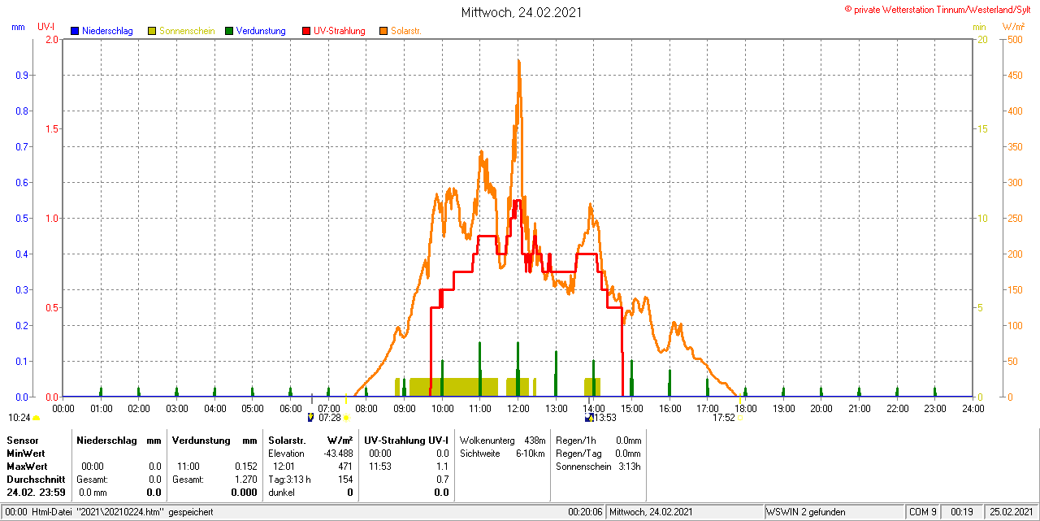
Task: Click the 'min' axis unit label at top right
Action: pyautogui.click(x=979, y=27)
